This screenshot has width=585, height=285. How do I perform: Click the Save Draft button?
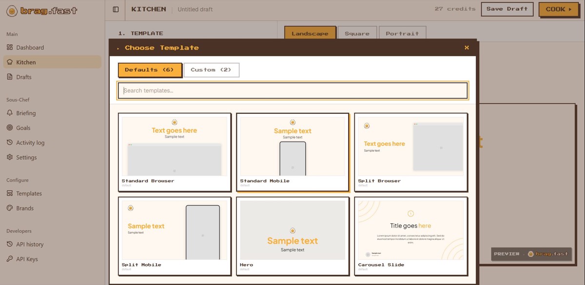click(x=507, y=9)
